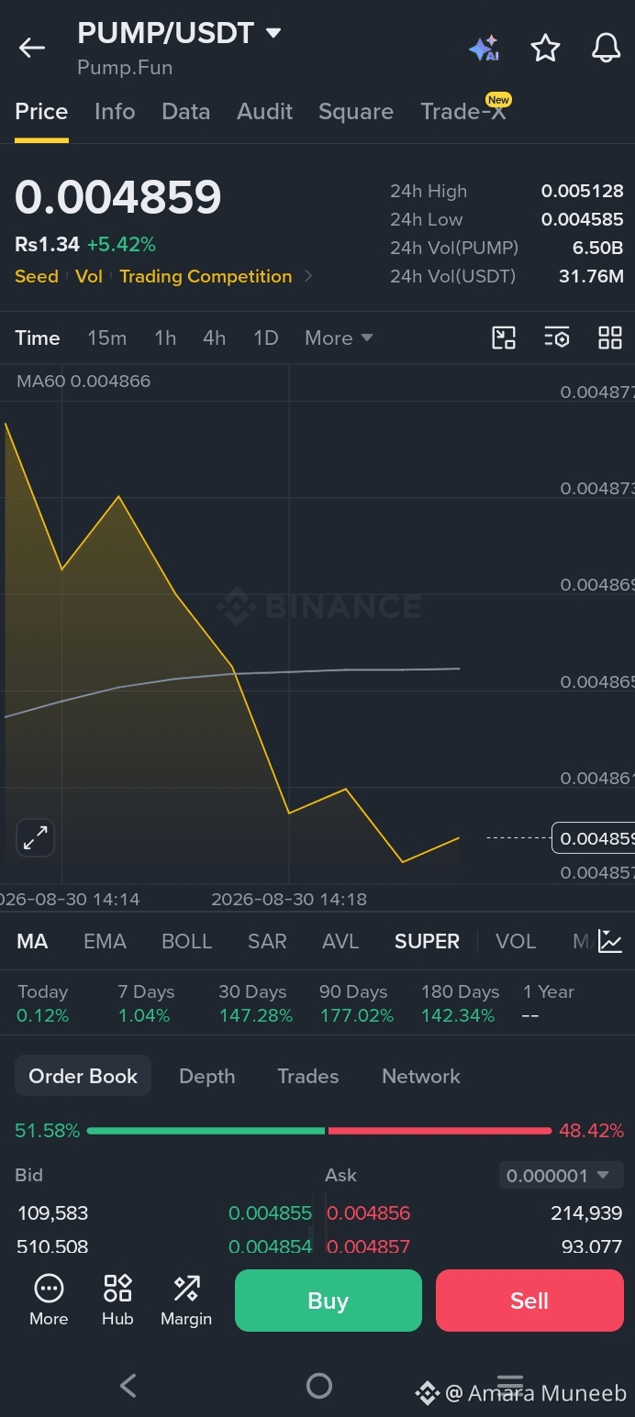
Task: Open the Margin trading icon
Action: click(186, 1300)
